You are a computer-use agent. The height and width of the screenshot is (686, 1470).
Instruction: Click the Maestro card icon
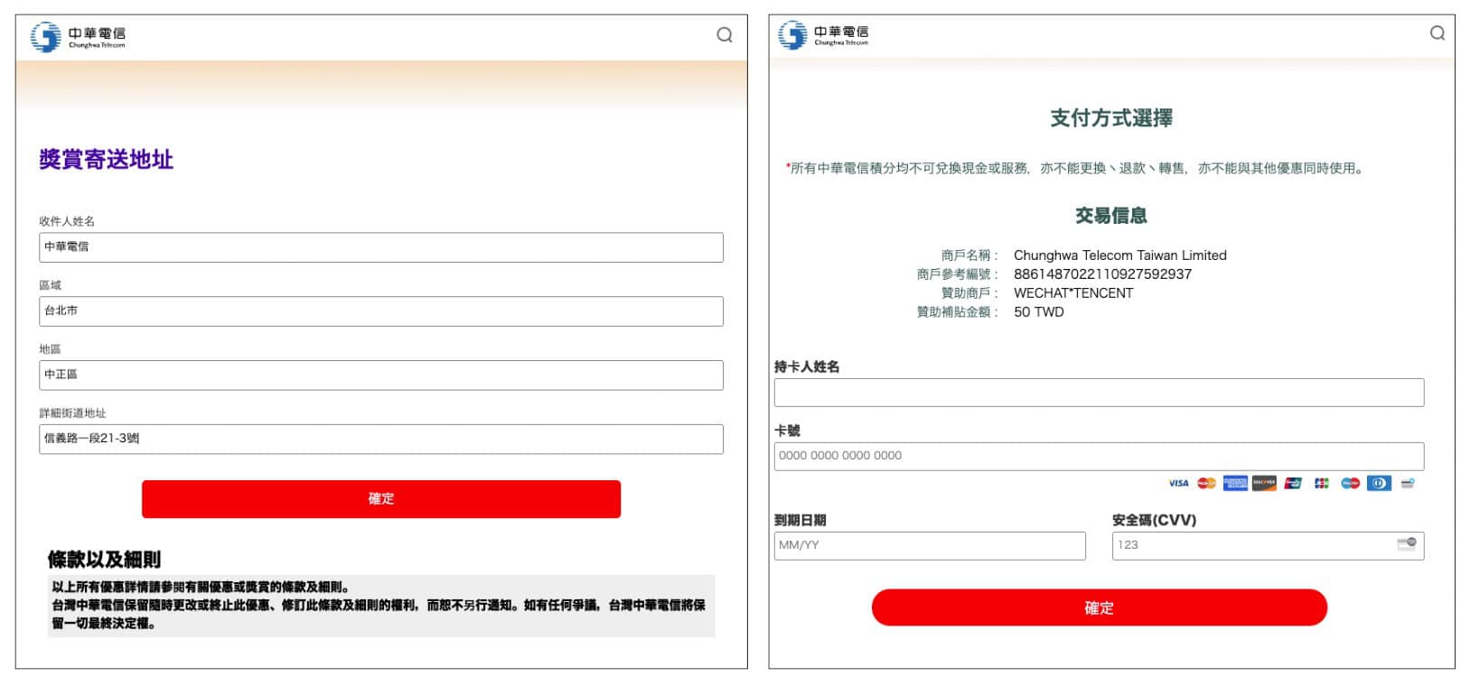(x=1351, y=484)
